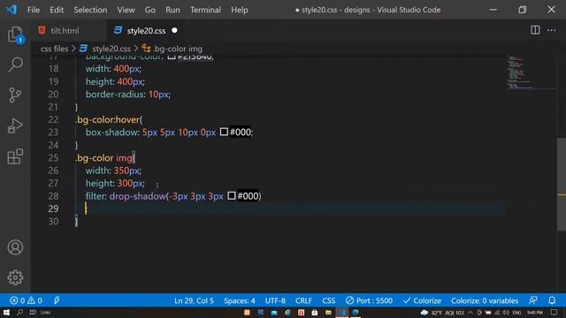Click the feedback icon in status bar
Viewport: 566px width, 318px height.
532,300
